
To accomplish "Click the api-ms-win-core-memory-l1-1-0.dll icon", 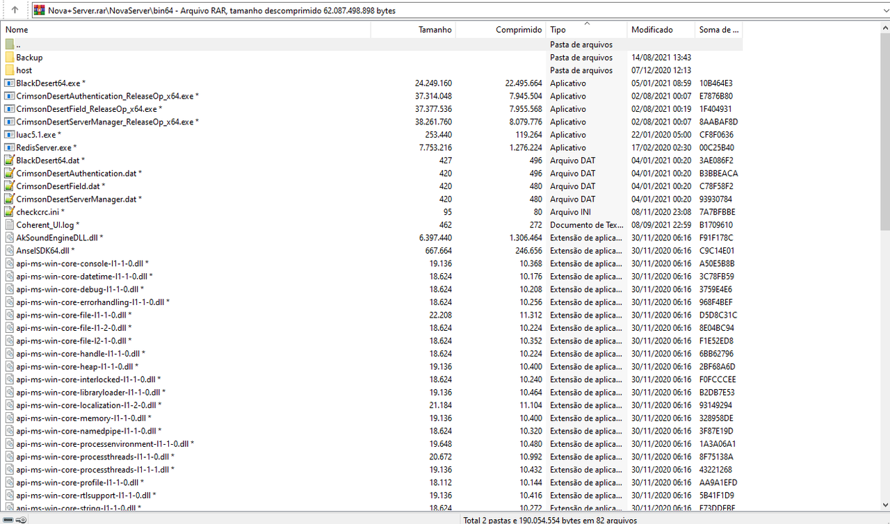I will (x=10, y=418).
